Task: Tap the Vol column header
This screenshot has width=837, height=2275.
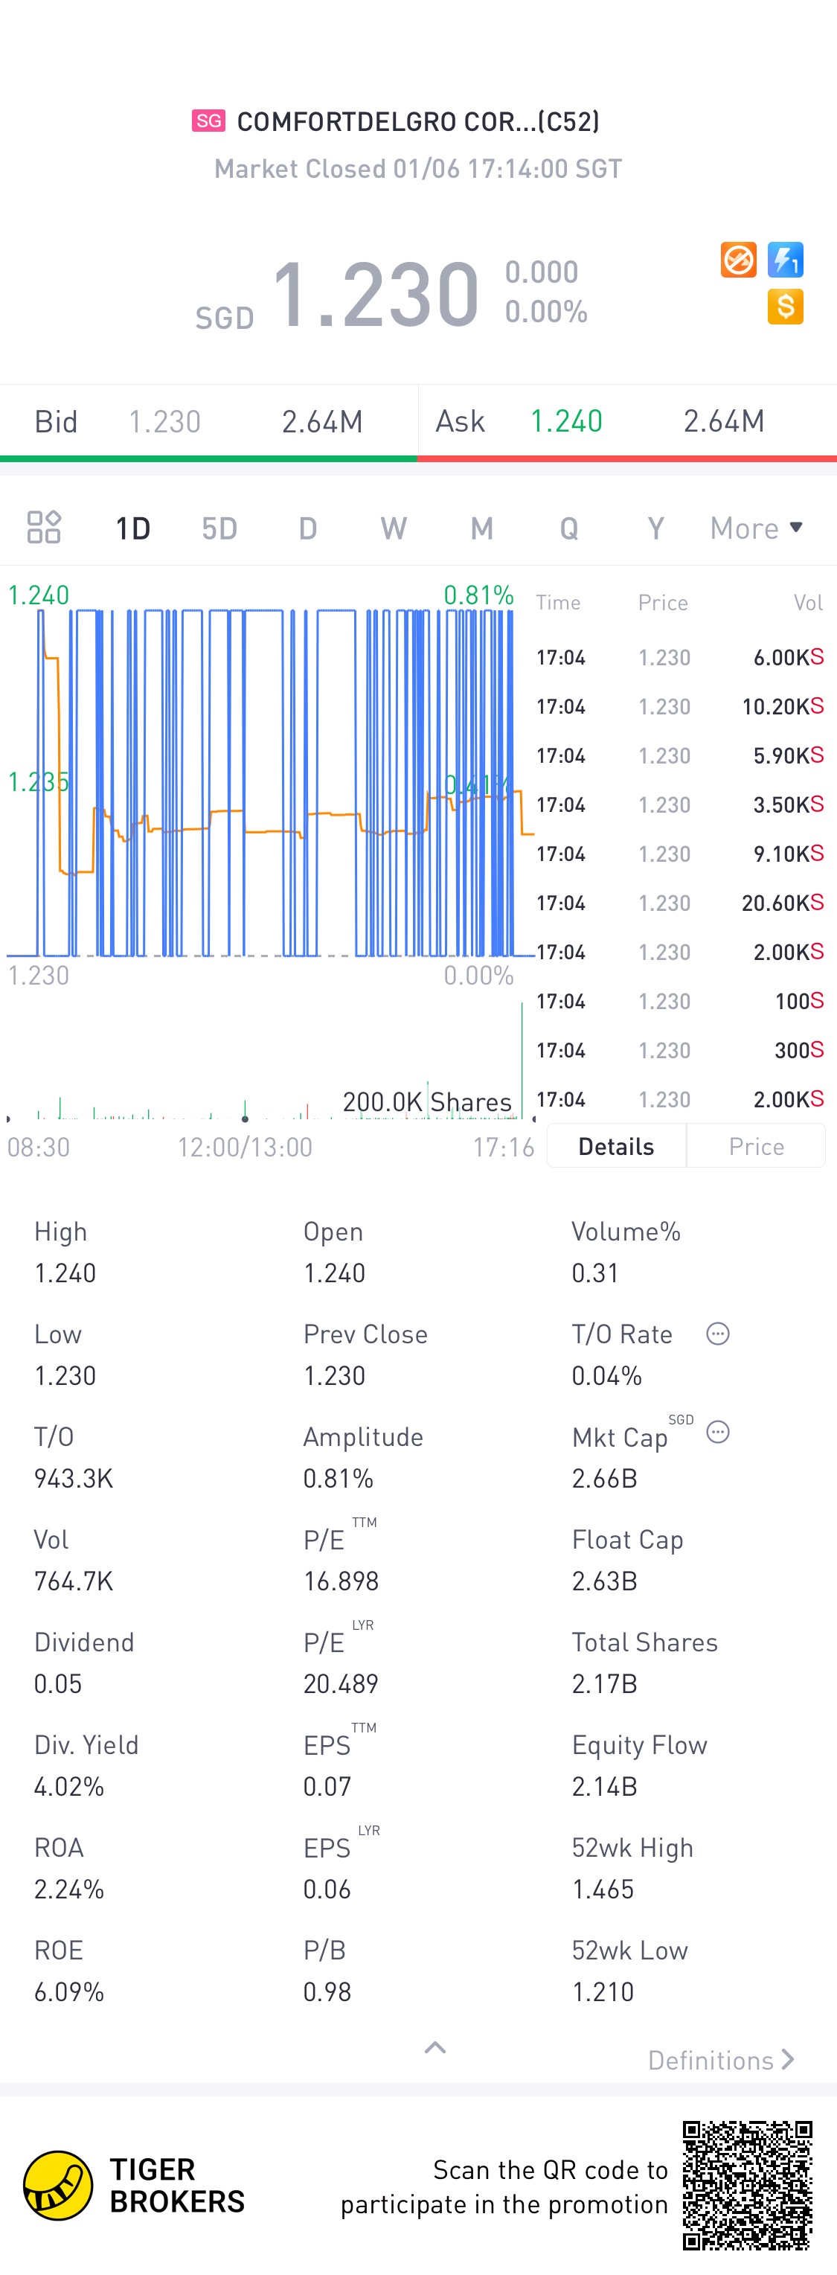Action: tap(808, 602)
